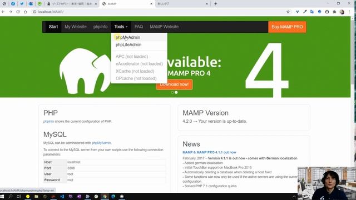Open Task View on the taskbar
356x200 pixels.
[18, 196]
